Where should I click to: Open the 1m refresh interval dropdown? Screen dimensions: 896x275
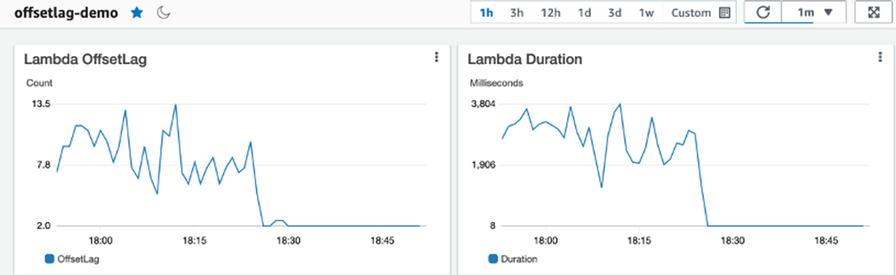pos(815,13)
